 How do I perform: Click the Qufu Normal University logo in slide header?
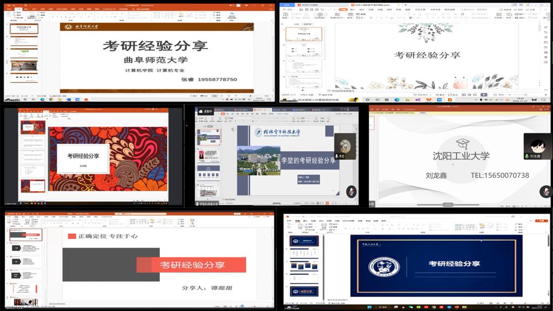[x=69, y=27]
